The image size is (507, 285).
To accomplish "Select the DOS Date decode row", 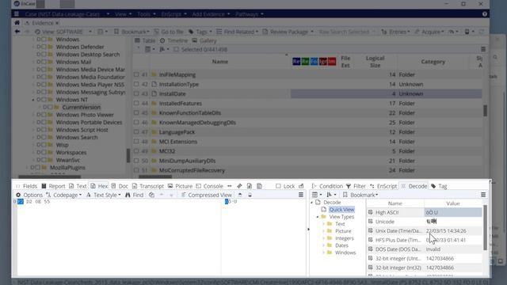I will point(425,249).
